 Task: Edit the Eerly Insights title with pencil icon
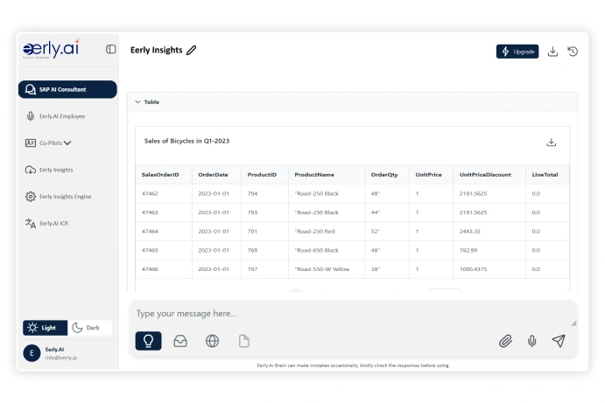[x=192, y=50]
